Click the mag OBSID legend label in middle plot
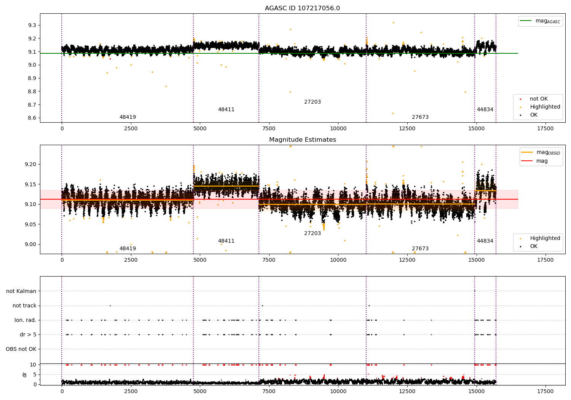The height and width of the screenshot is (400, 571). tap(548, 152)
